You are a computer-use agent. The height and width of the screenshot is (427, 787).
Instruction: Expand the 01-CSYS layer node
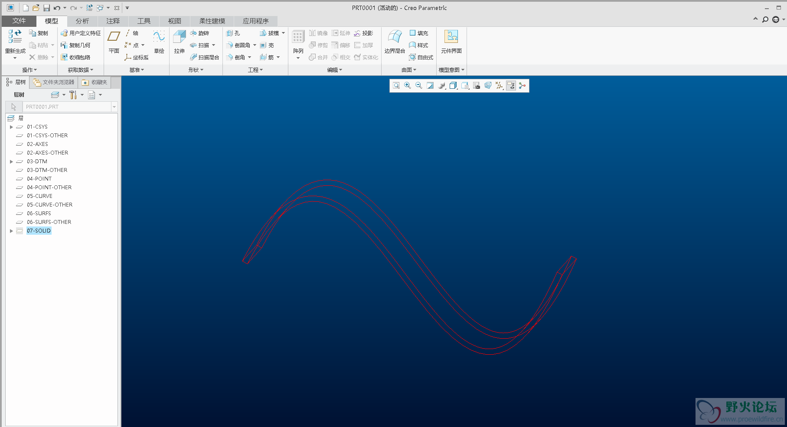point(11,127)
